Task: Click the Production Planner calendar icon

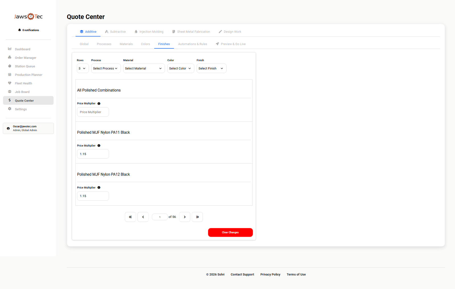Action: click(10, 75)
